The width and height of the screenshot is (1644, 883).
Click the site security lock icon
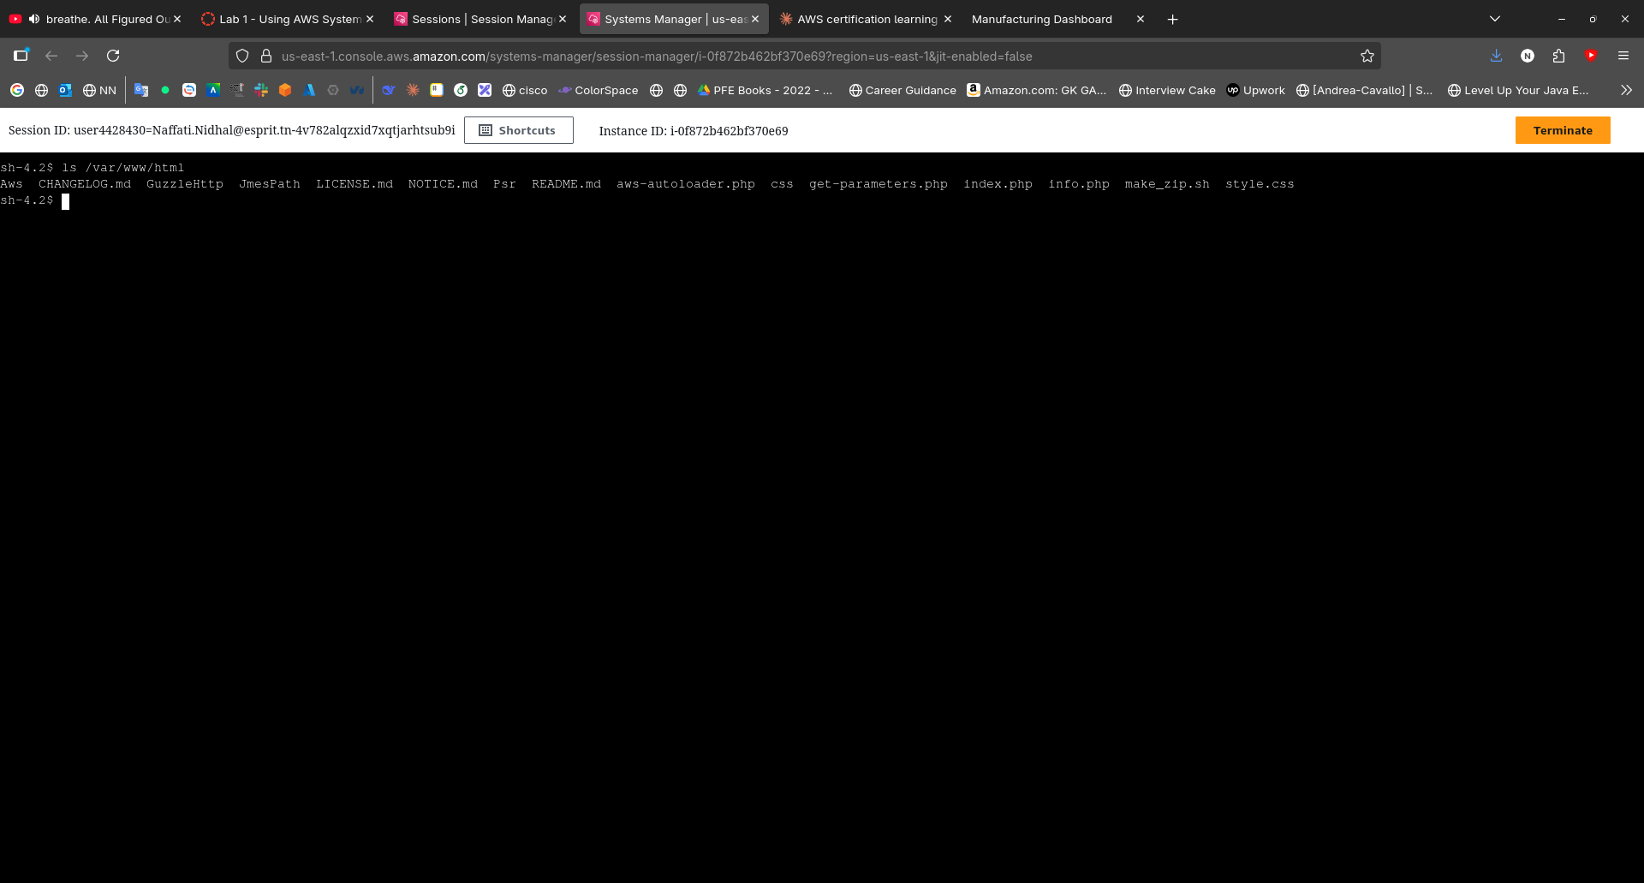tap(266, 56)
